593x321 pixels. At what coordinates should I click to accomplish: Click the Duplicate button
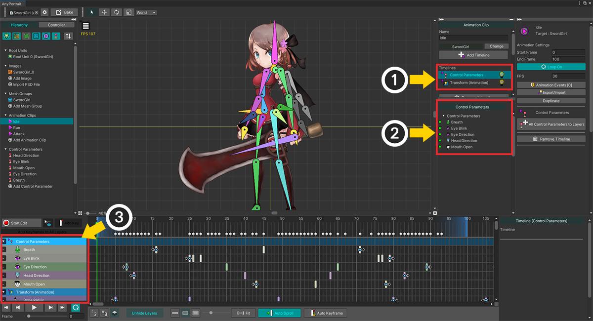pyautogui.click(x=551, y=101)
